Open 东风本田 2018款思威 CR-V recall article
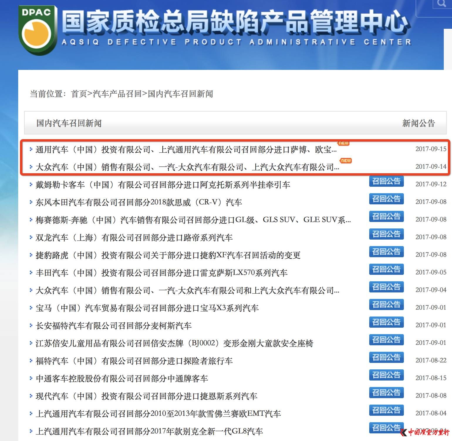The height and width of the screenshot is (441, 452). [x=139, y=202]
